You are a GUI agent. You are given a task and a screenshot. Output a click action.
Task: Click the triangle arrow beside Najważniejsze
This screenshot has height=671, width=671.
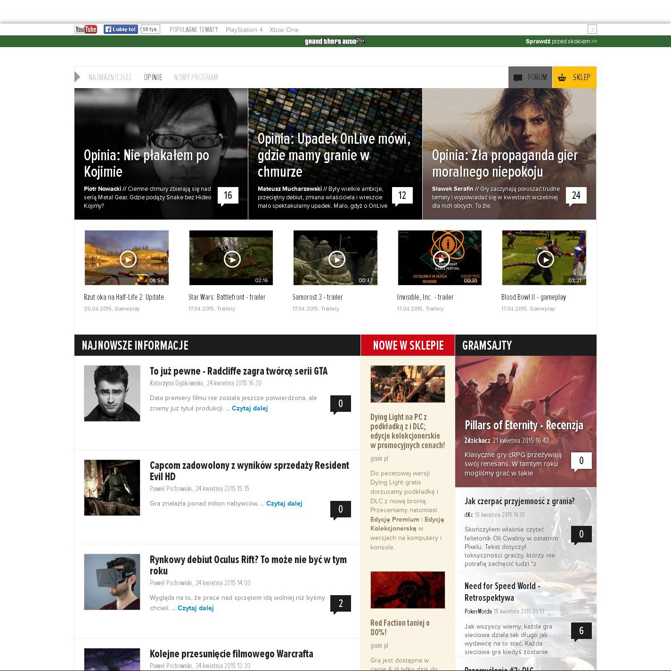(77, 77)
